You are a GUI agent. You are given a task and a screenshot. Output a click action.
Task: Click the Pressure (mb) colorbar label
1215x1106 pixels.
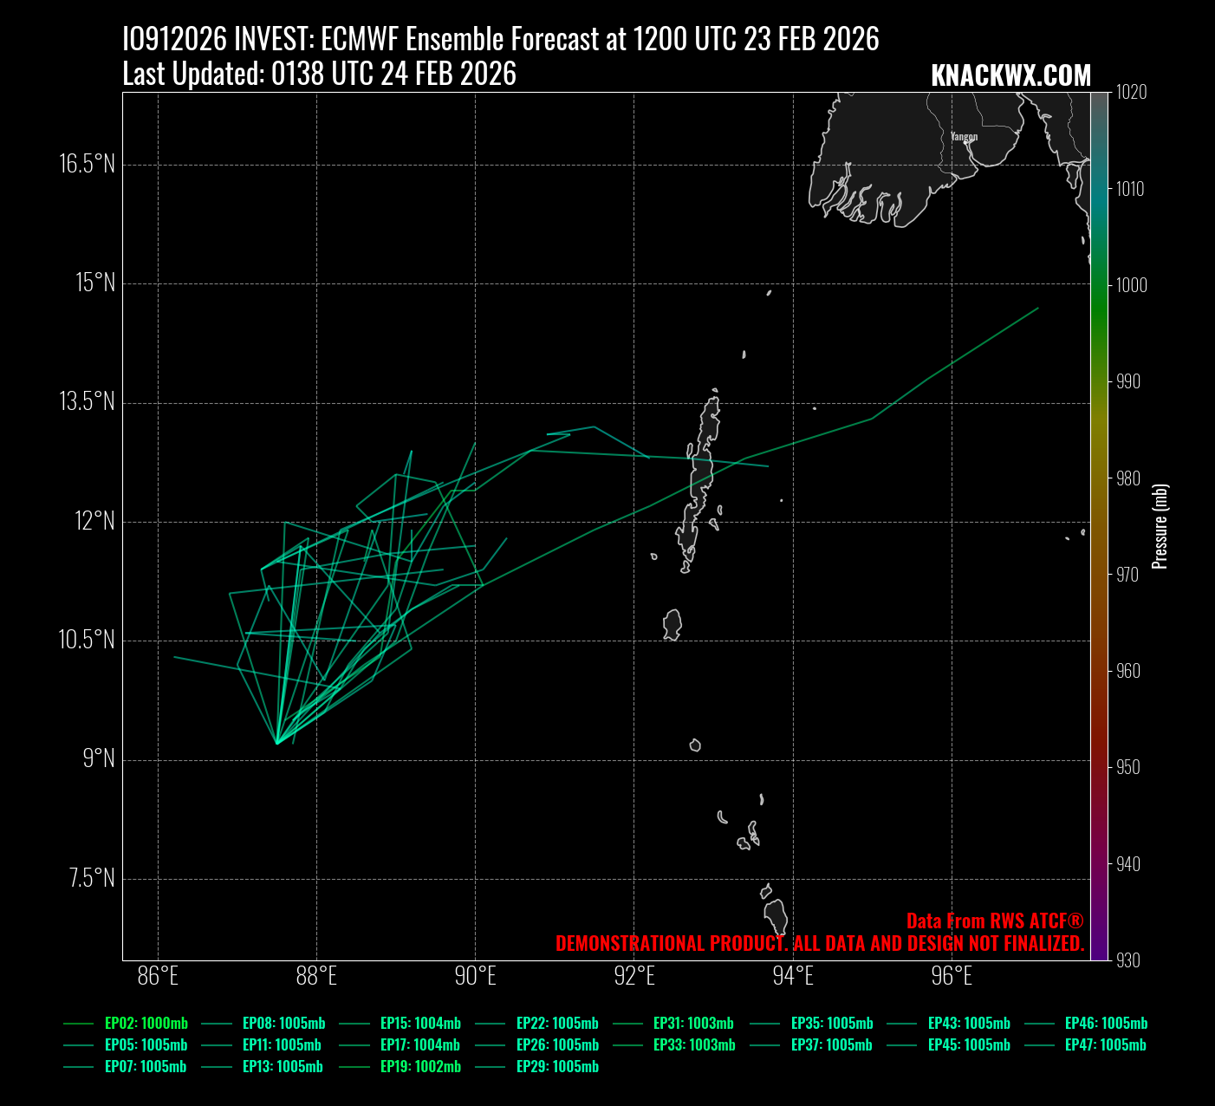pos(1160,526)
